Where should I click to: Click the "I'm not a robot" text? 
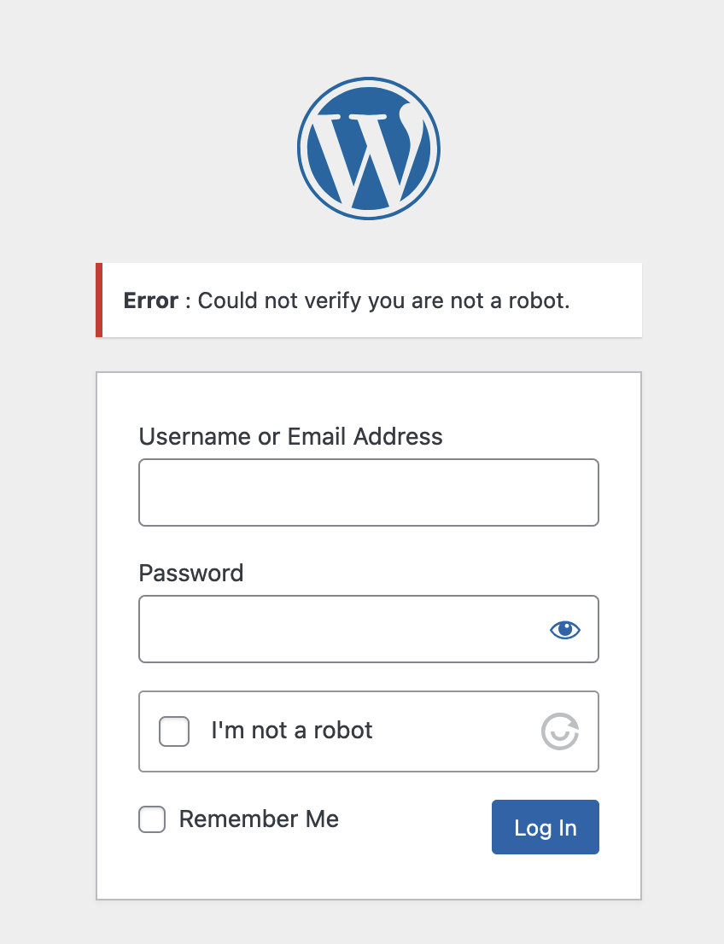coord(292,731)
